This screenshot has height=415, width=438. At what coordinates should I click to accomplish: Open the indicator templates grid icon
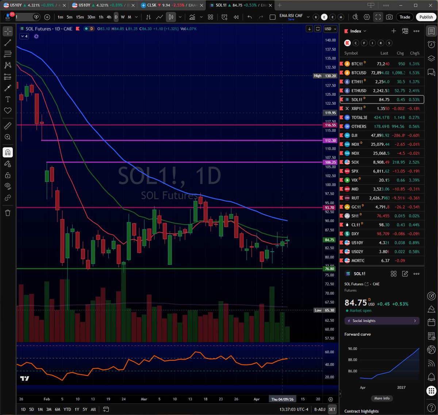[211, 17]
